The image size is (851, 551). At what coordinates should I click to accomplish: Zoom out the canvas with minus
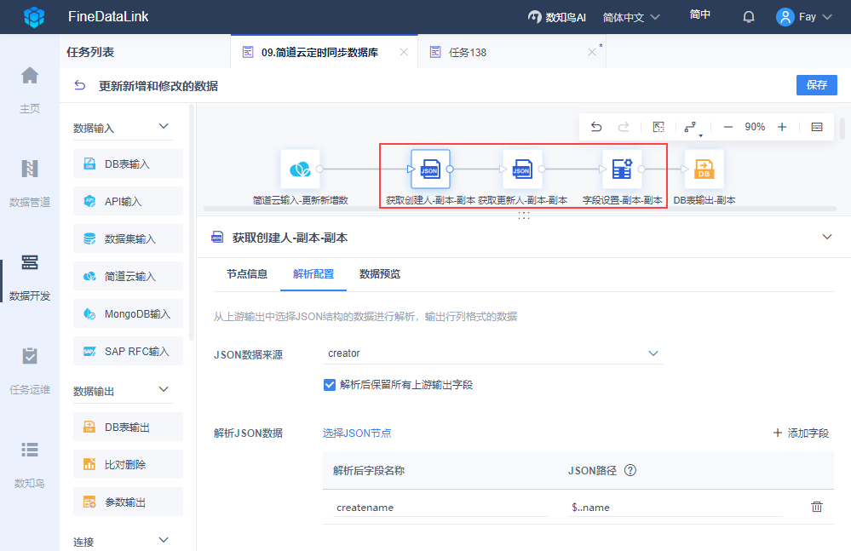click(728, 127)
